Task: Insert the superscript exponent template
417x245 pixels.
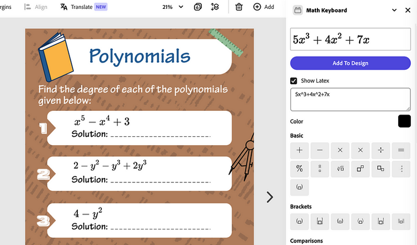Action: [360, 169]
